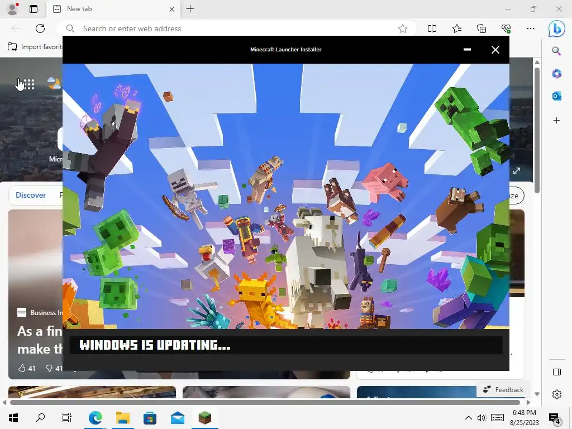Dislike the Business Insider article
572x429 pixels.
click(x=54, y=369)
